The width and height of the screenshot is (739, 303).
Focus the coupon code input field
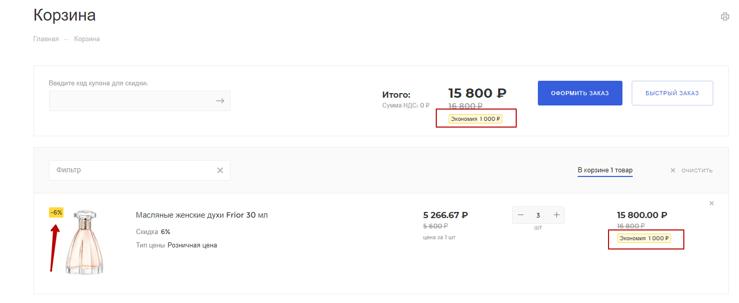click(x=132, y=101)
